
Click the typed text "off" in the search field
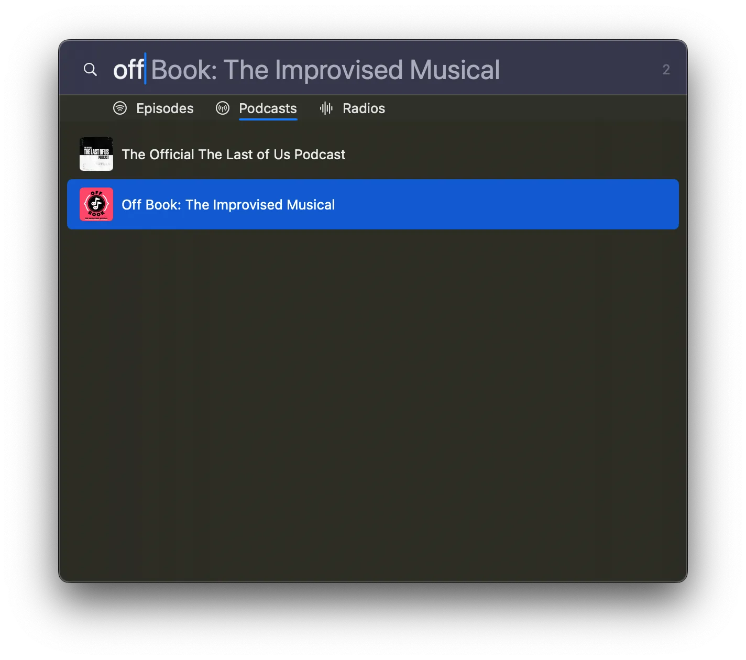coord(128,70)
